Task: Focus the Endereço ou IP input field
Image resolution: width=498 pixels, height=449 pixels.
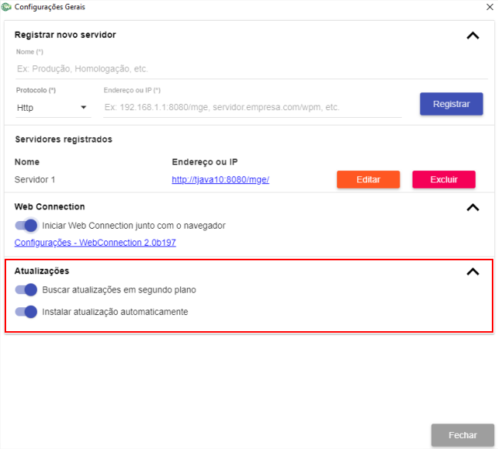Action: tap(252, 107)
